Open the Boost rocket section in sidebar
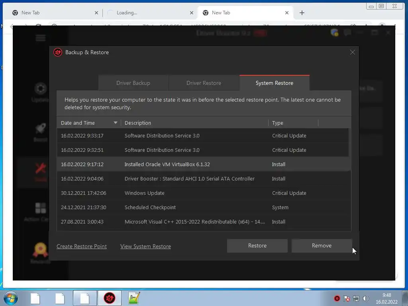Screen dimensions: 408x306 point(40,132)
